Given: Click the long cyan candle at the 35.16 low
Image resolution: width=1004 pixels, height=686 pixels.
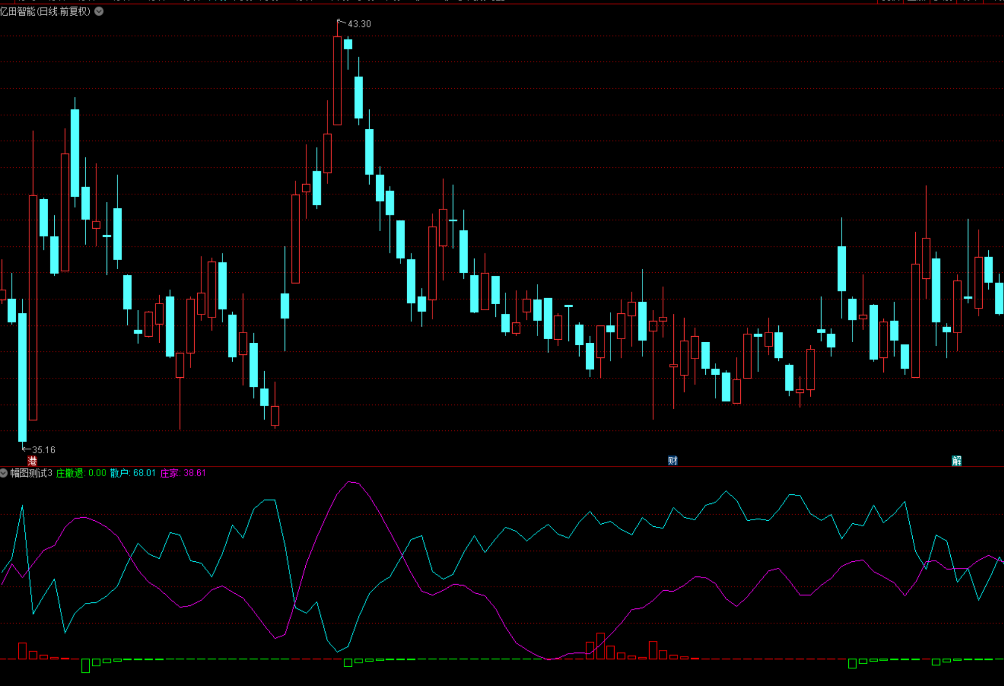Looking at the screenshot, I should coord(22,377).
